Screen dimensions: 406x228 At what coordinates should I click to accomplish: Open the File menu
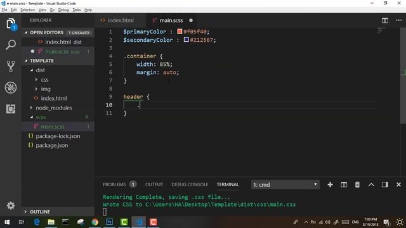[x=4, y=10]
